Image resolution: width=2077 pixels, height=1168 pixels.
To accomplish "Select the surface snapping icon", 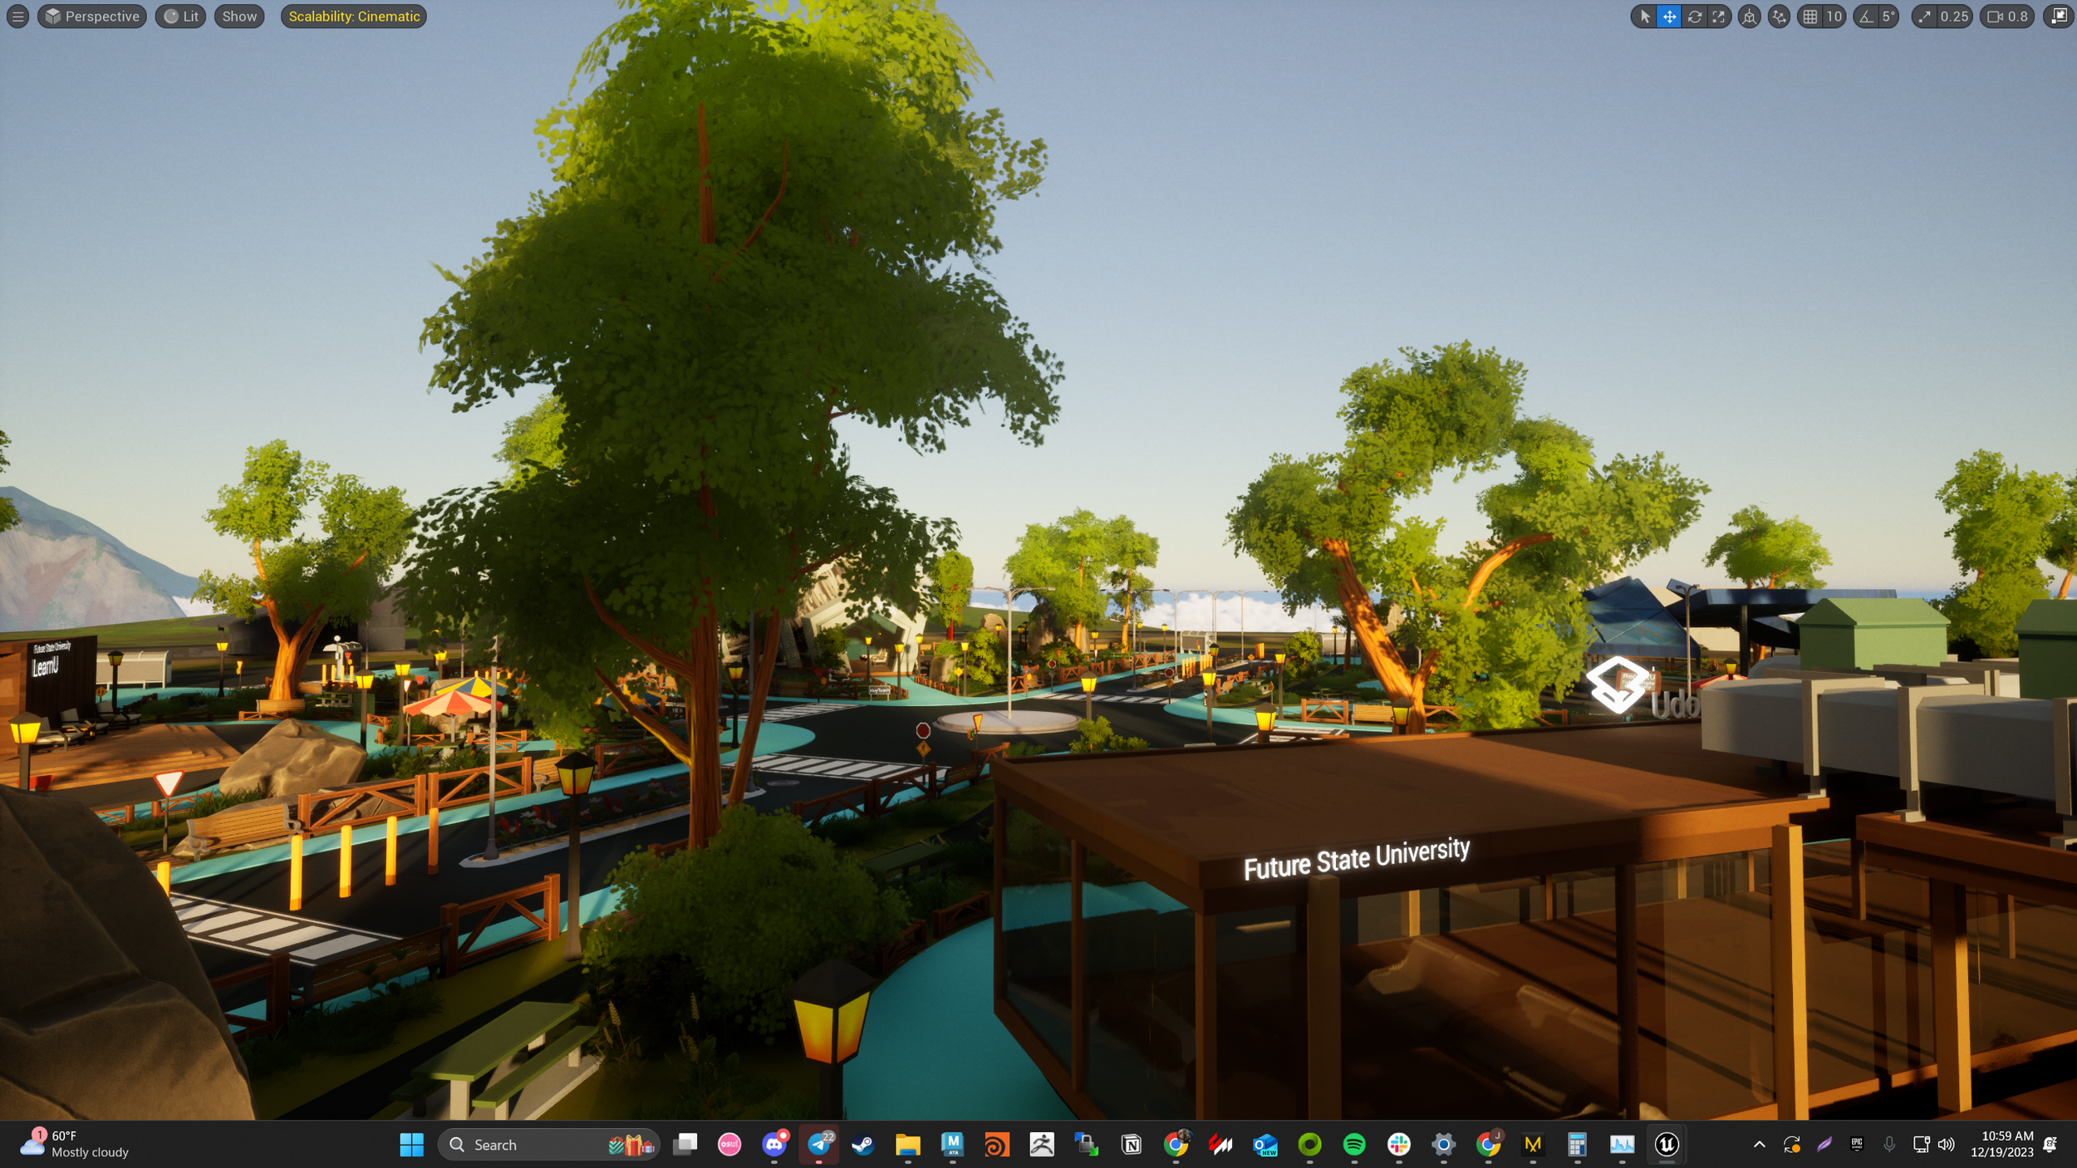I will (x=1778, y=16).
